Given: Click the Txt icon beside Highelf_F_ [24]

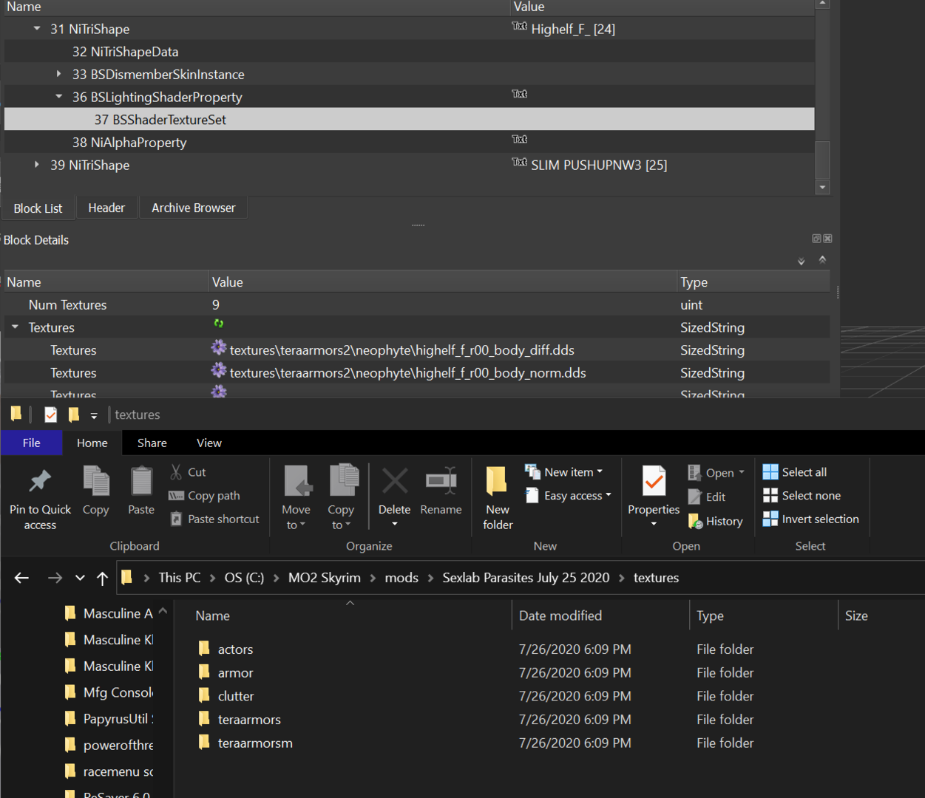Looking at the screenshot, I should pyautogui.click(x=519, y=26).
